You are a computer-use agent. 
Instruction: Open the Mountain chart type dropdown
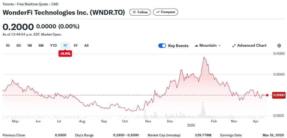coord(208,46)
